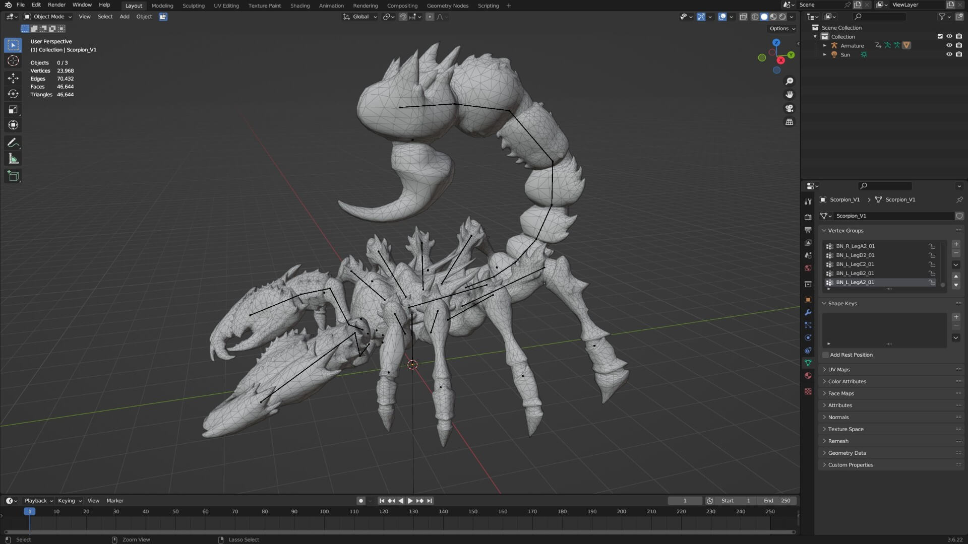Viewport: 968px width, 544px height.
Task: Open viewport Options dropdown
Action: click(782, 29)
